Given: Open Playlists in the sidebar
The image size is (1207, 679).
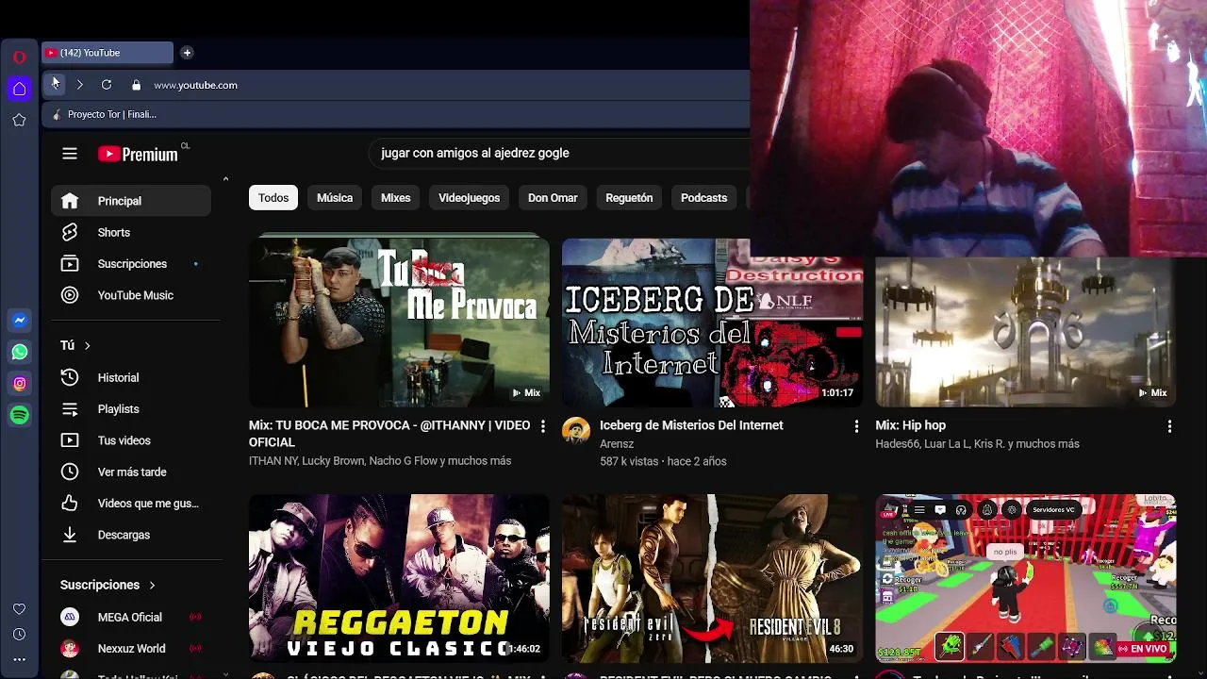Looking at the screenshot, I should coord(131,409).
